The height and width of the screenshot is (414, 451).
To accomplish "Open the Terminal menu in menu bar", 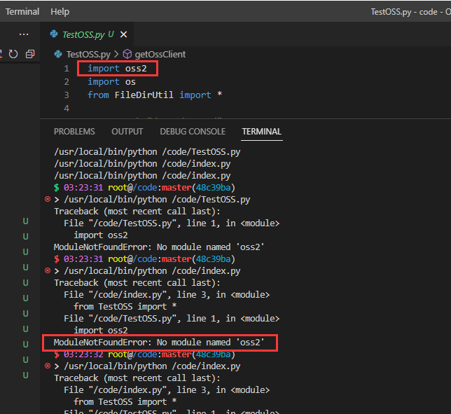I will 22,11.
